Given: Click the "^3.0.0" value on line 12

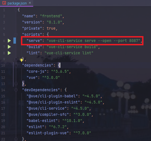Looking at the screenshot, I should pos(51,77).
